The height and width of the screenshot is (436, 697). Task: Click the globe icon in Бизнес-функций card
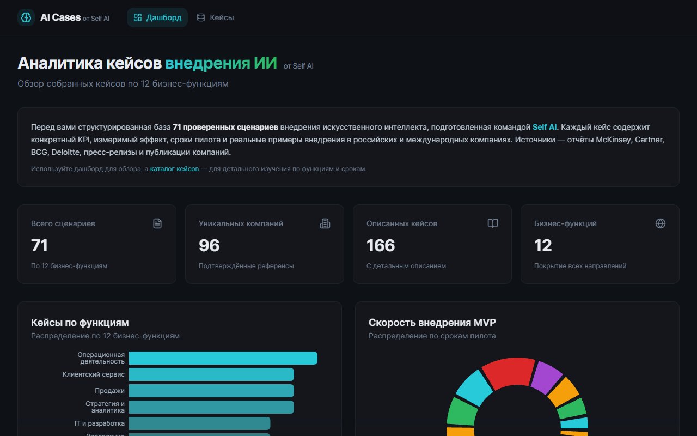point(661,223)
